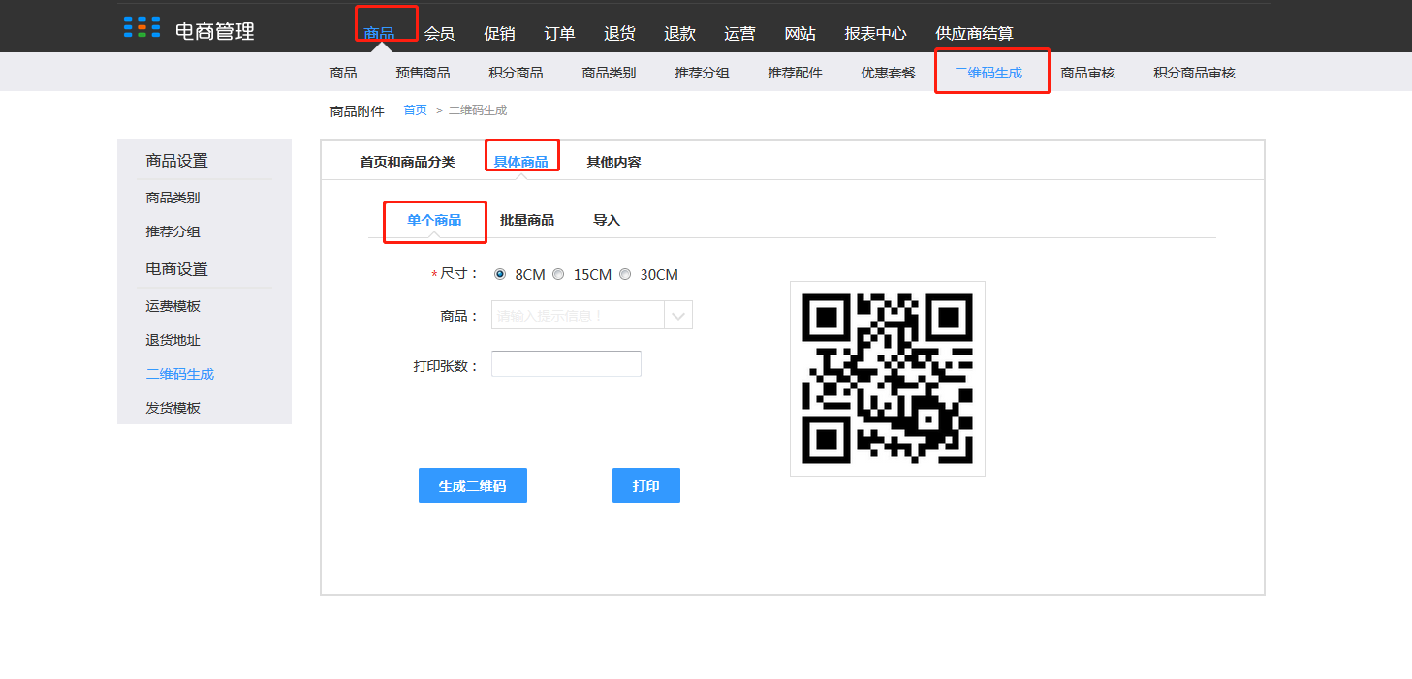
Task: Click the 商品设置 sidebar heading
Action: pos(177,161)
